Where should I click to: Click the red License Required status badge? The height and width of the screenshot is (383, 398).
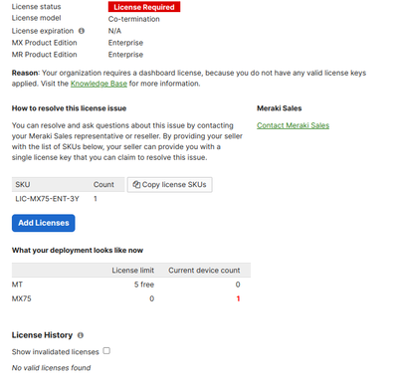[144, 7]
